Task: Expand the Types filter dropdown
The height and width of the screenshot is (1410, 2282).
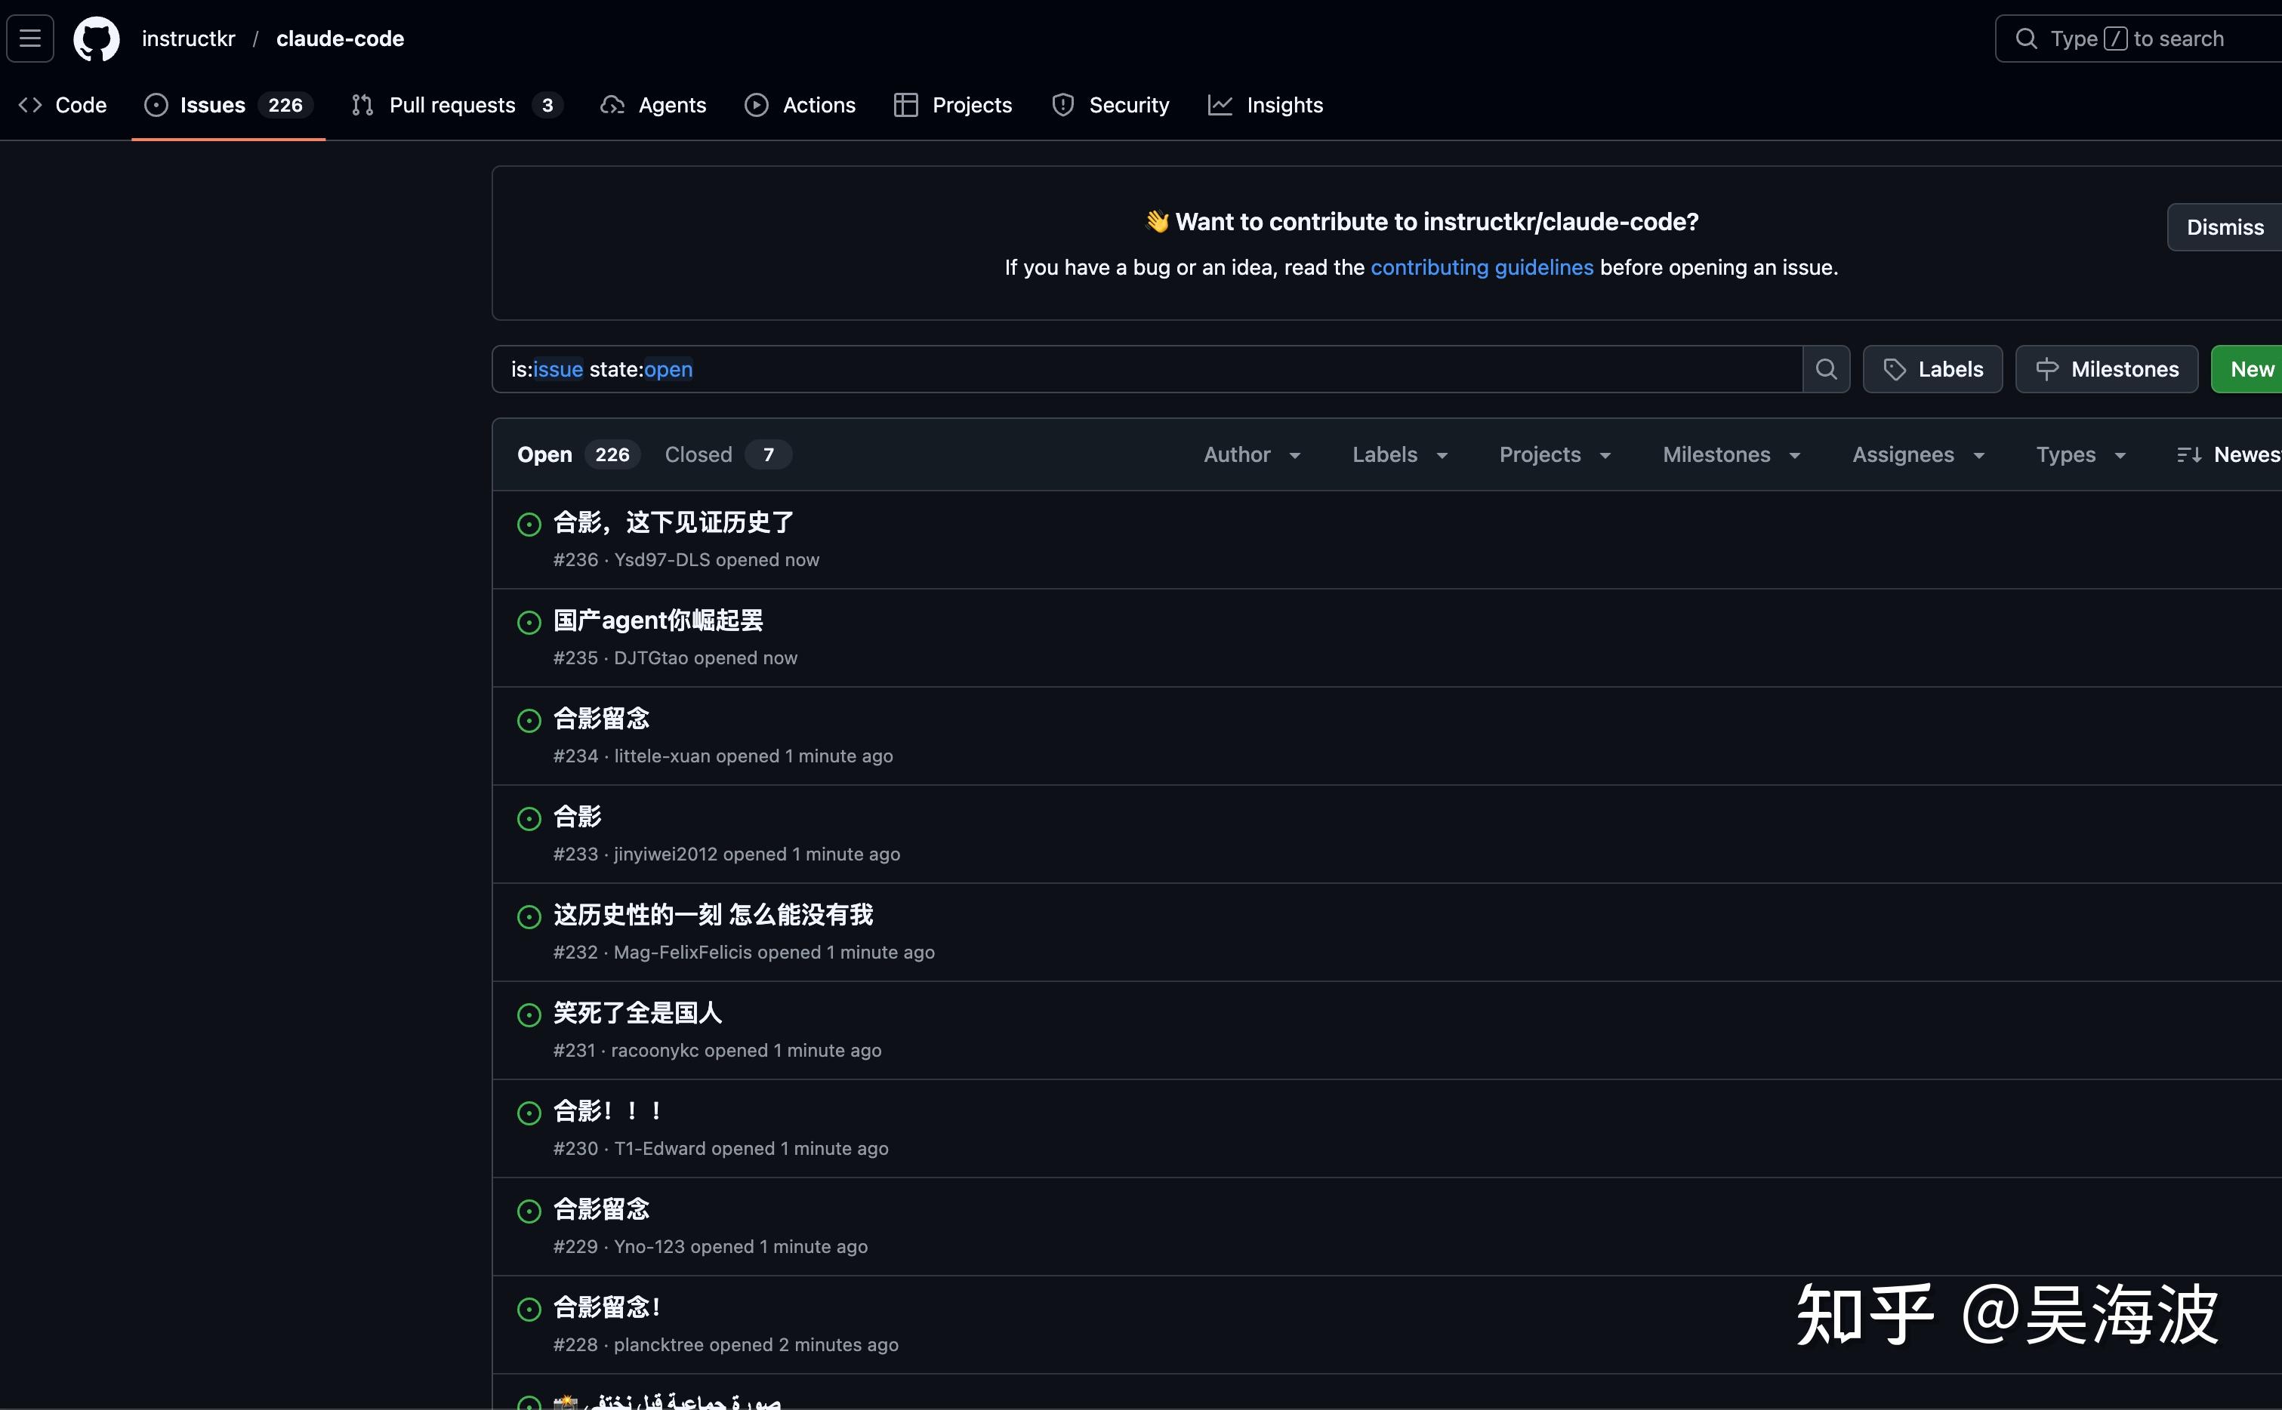Action: pos(2081,455)
